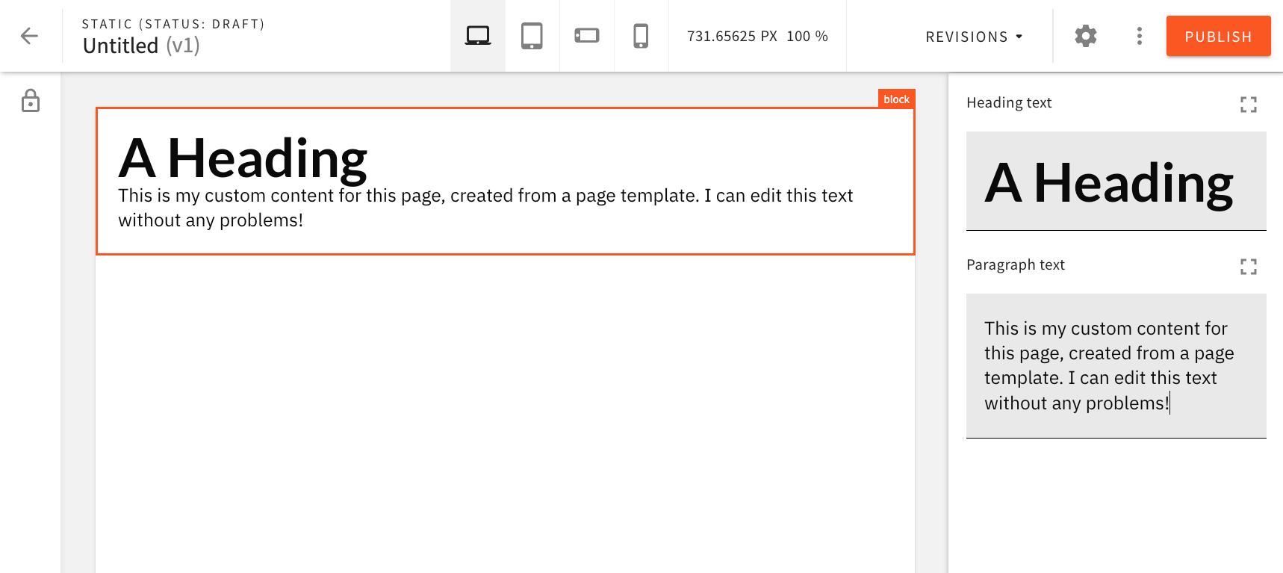The width and height of the screenshot is (1283, 573).
Task: Switch to tablet portrait preview
Action: [532, 36]
